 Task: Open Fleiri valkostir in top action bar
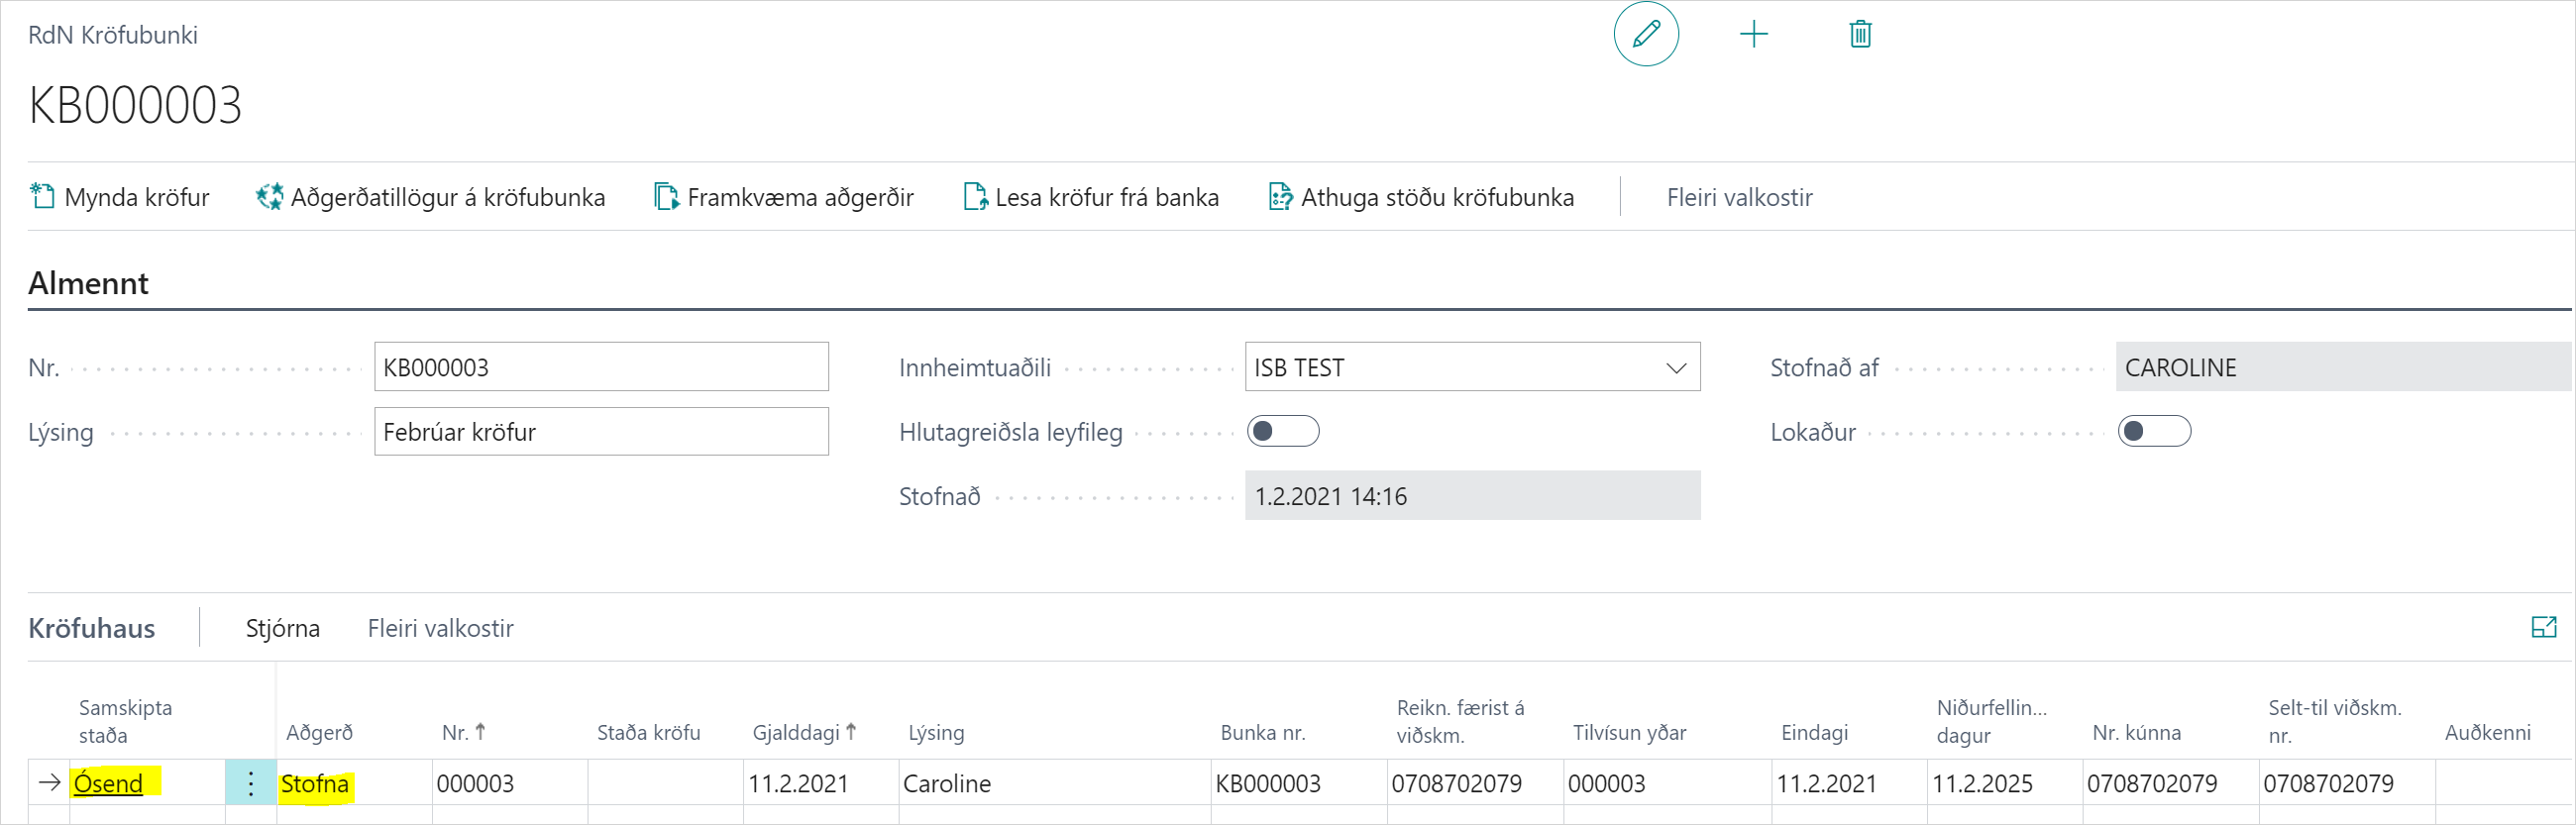(1739, 197)
